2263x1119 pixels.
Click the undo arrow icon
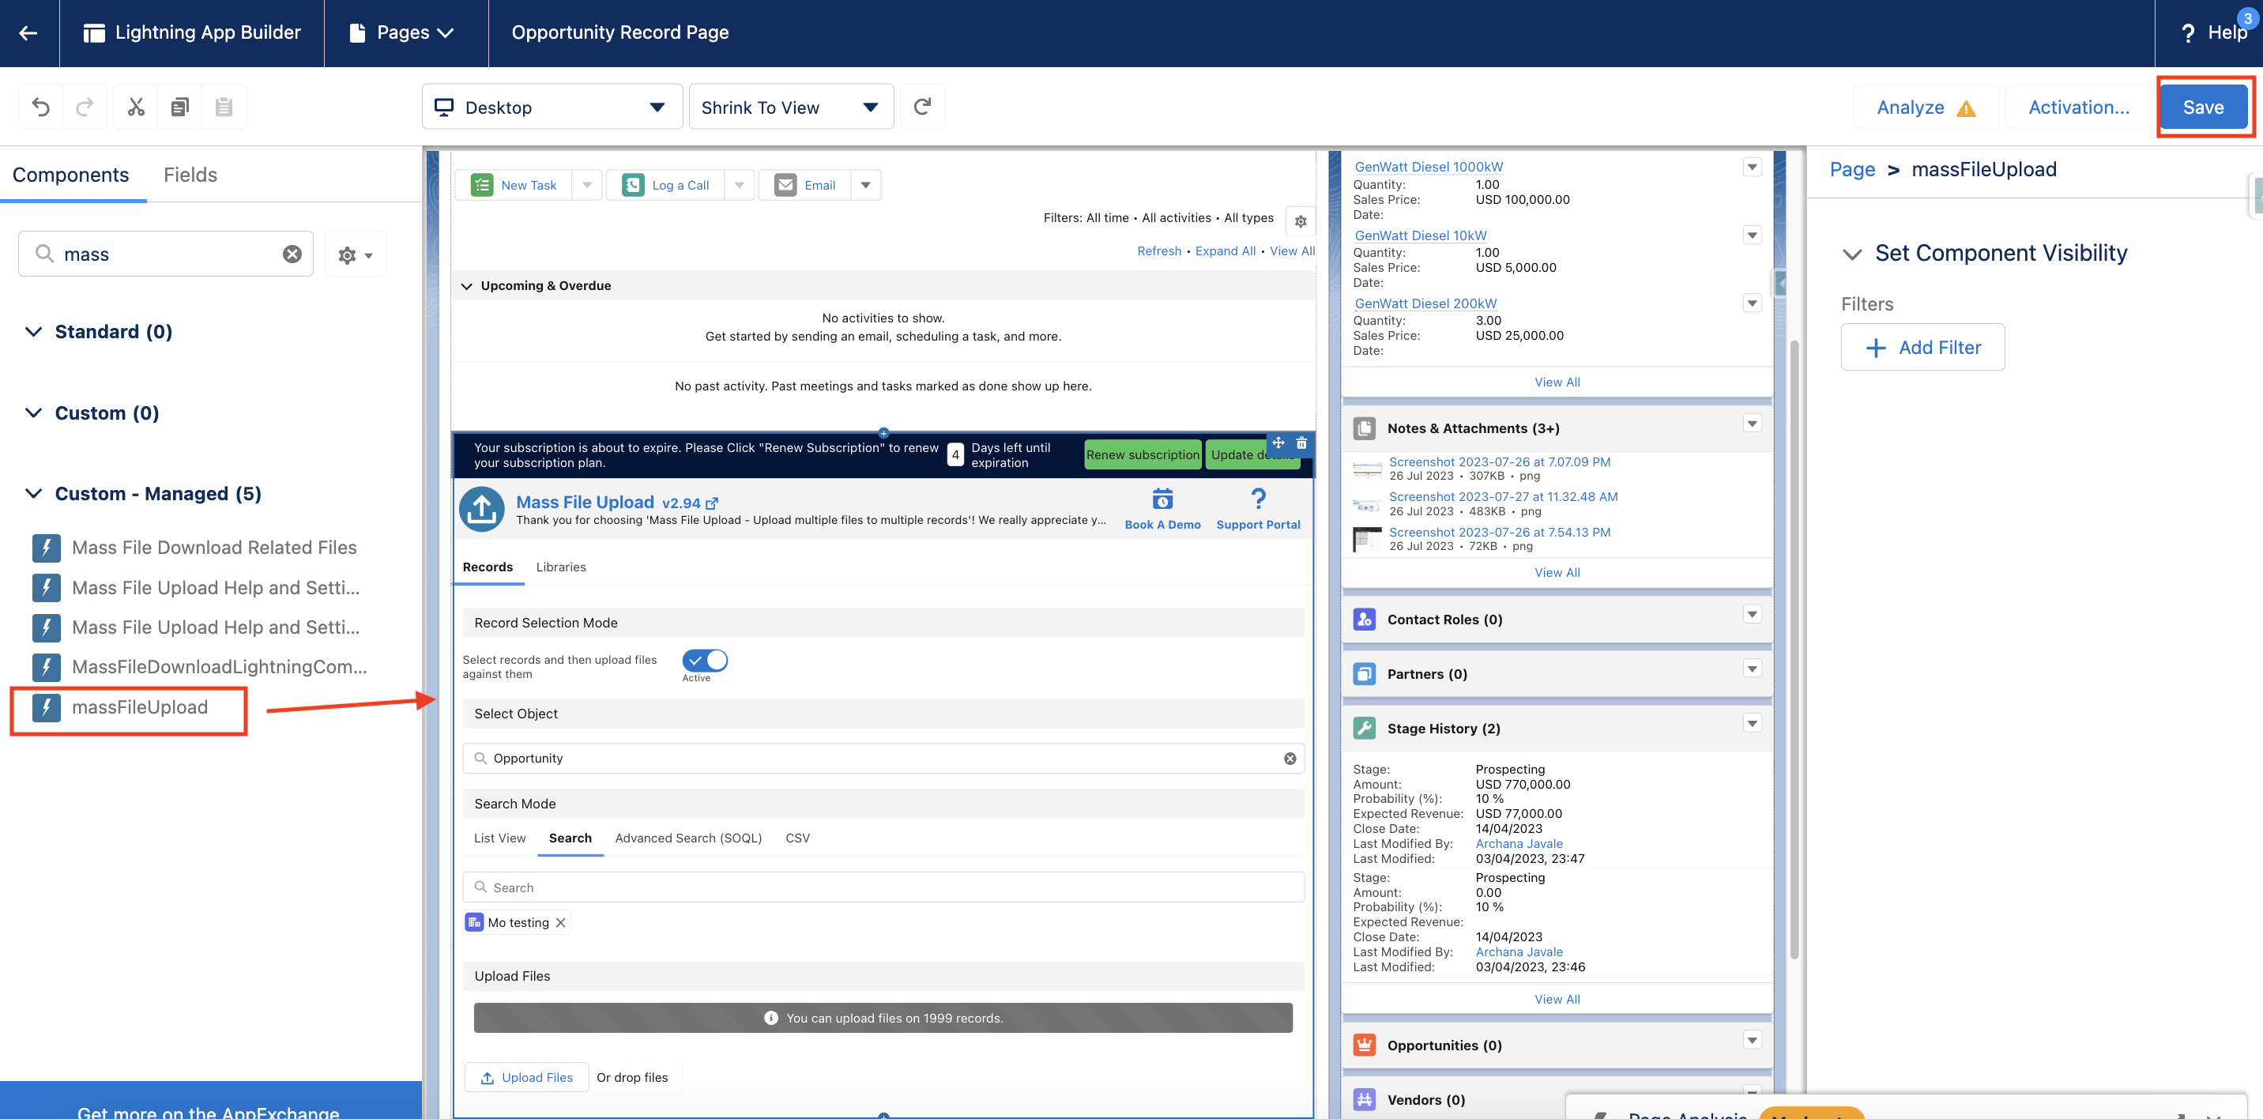(x=40, y=107)
